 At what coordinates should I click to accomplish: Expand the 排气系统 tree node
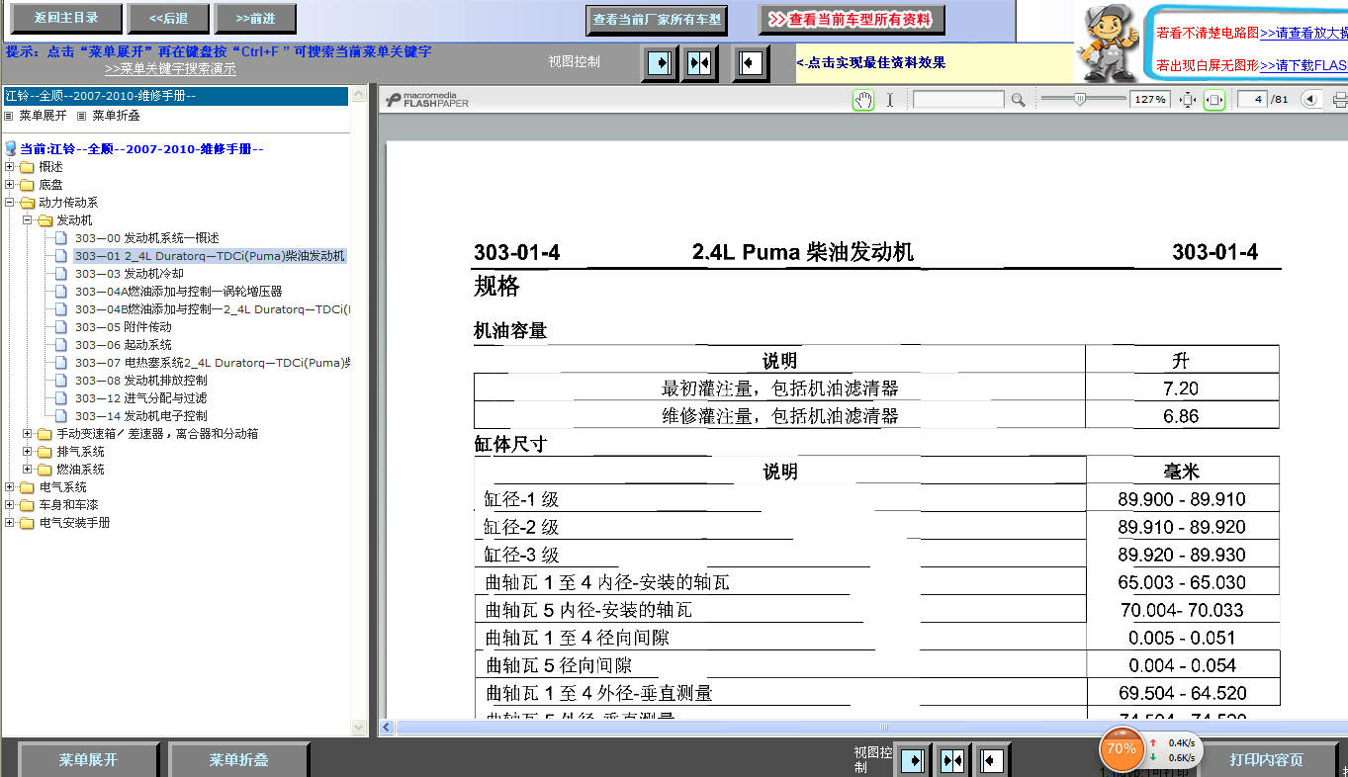28,452
